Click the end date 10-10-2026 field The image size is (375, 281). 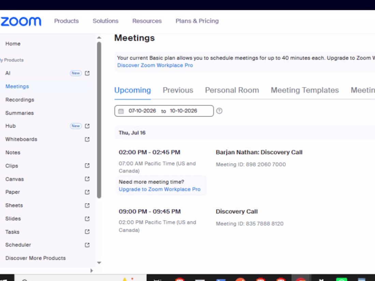point(183,111)
